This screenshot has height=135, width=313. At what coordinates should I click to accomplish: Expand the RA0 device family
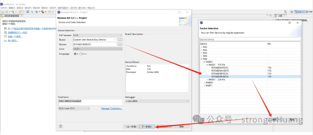[201, 47]
